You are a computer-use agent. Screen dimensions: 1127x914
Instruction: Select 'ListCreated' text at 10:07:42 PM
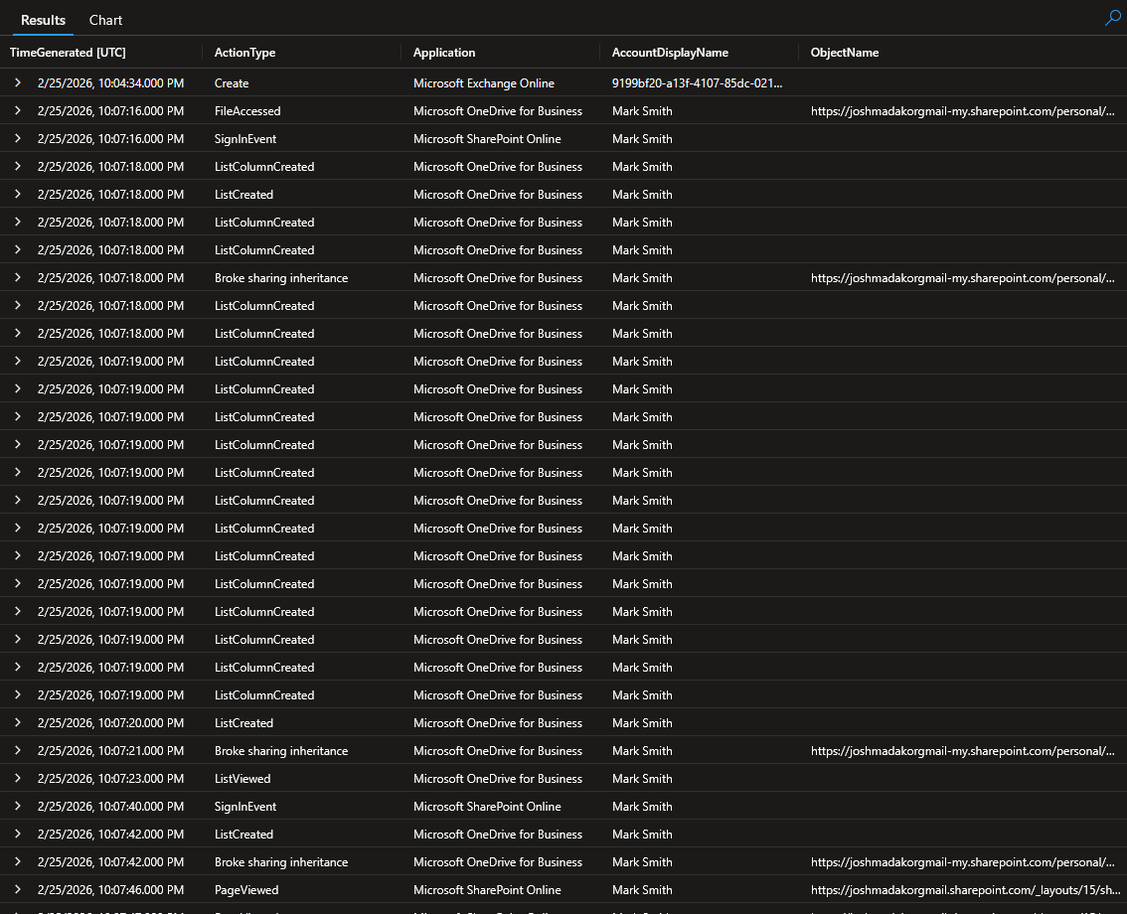click(243, 834)
